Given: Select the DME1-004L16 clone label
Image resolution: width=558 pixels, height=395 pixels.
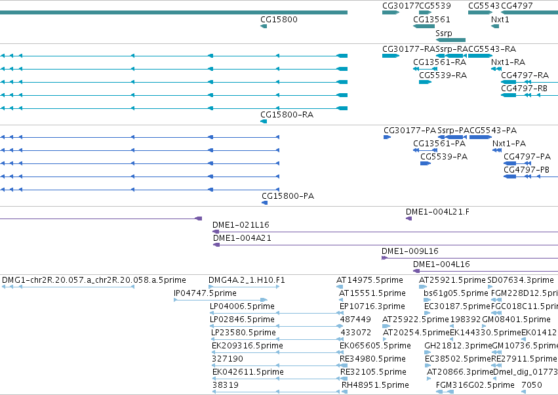Looking at the screenshot, I should click(441, 264).
